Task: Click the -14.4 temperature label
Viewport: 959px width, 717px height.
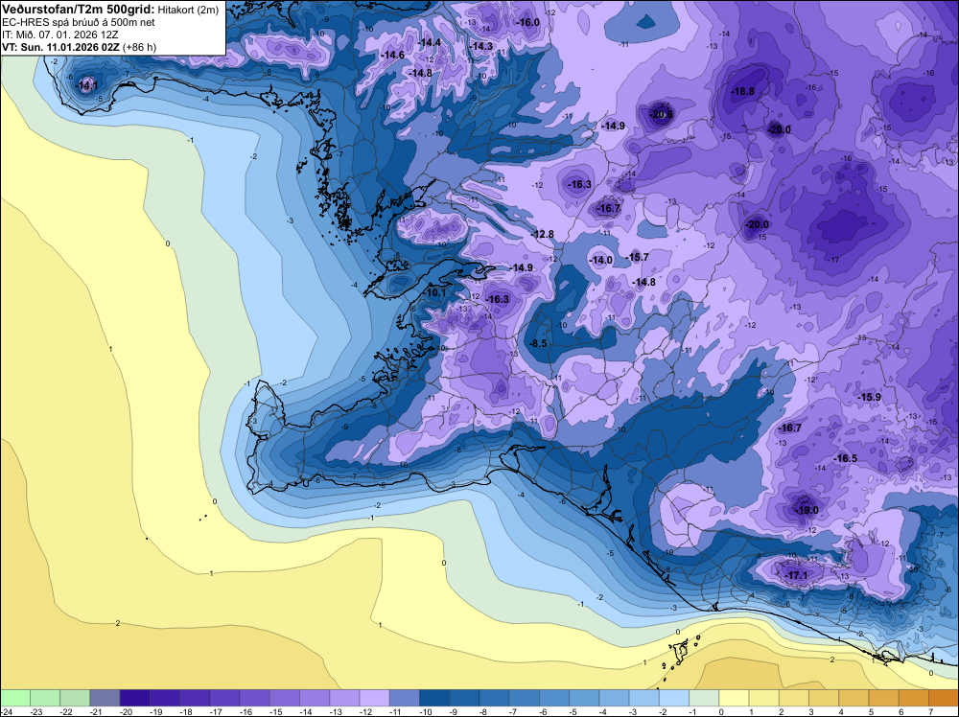Action: [430, 43]
